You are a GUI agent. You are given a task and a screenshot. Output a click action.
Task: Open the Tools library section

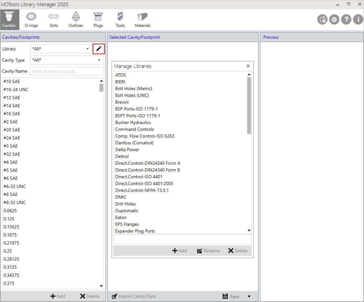click(120, 19)
